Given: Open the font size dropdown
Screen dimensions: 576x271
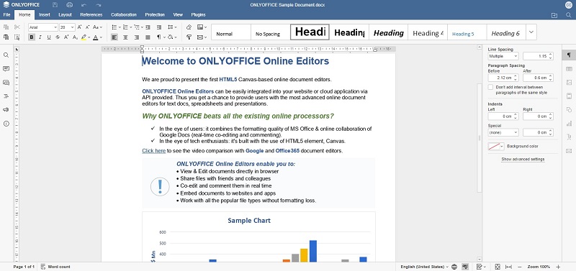Looking at the screenshot, I should pyautogui.click(x=73, y=27).
